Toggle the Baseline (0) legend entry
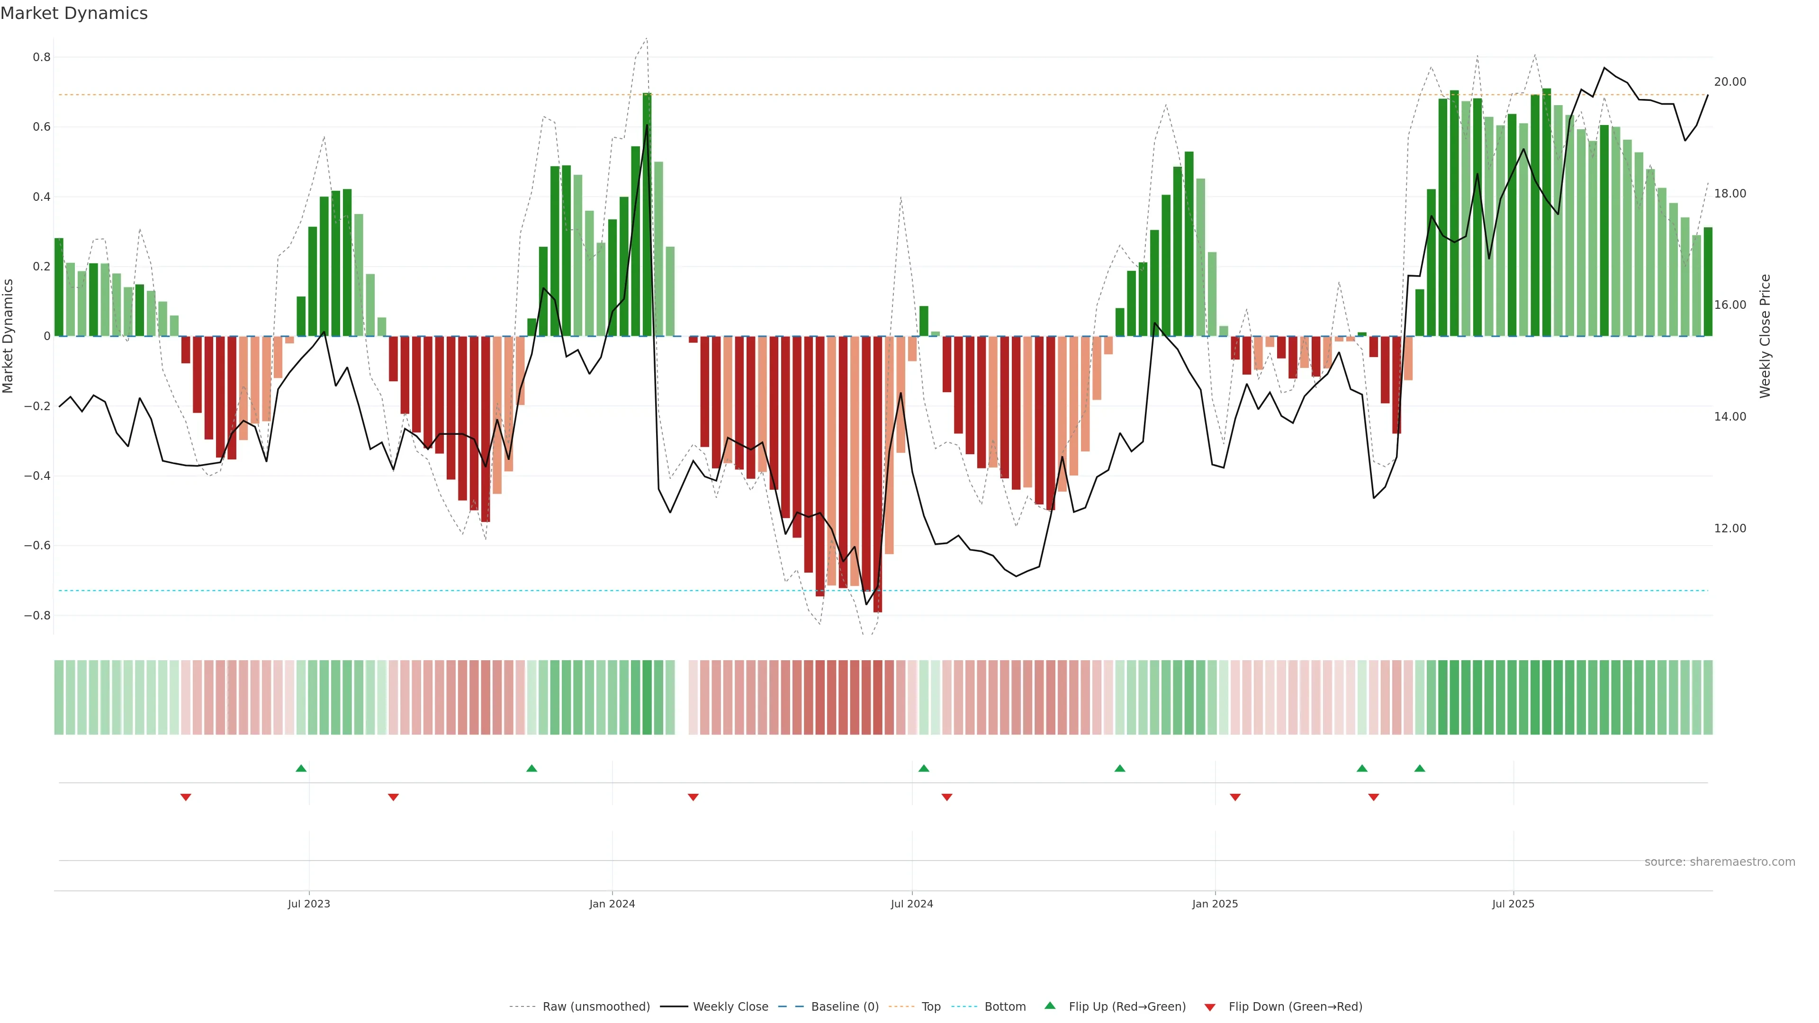Image resolution: width=1819 pixels, height=1023 pixels. (845, 1007)
